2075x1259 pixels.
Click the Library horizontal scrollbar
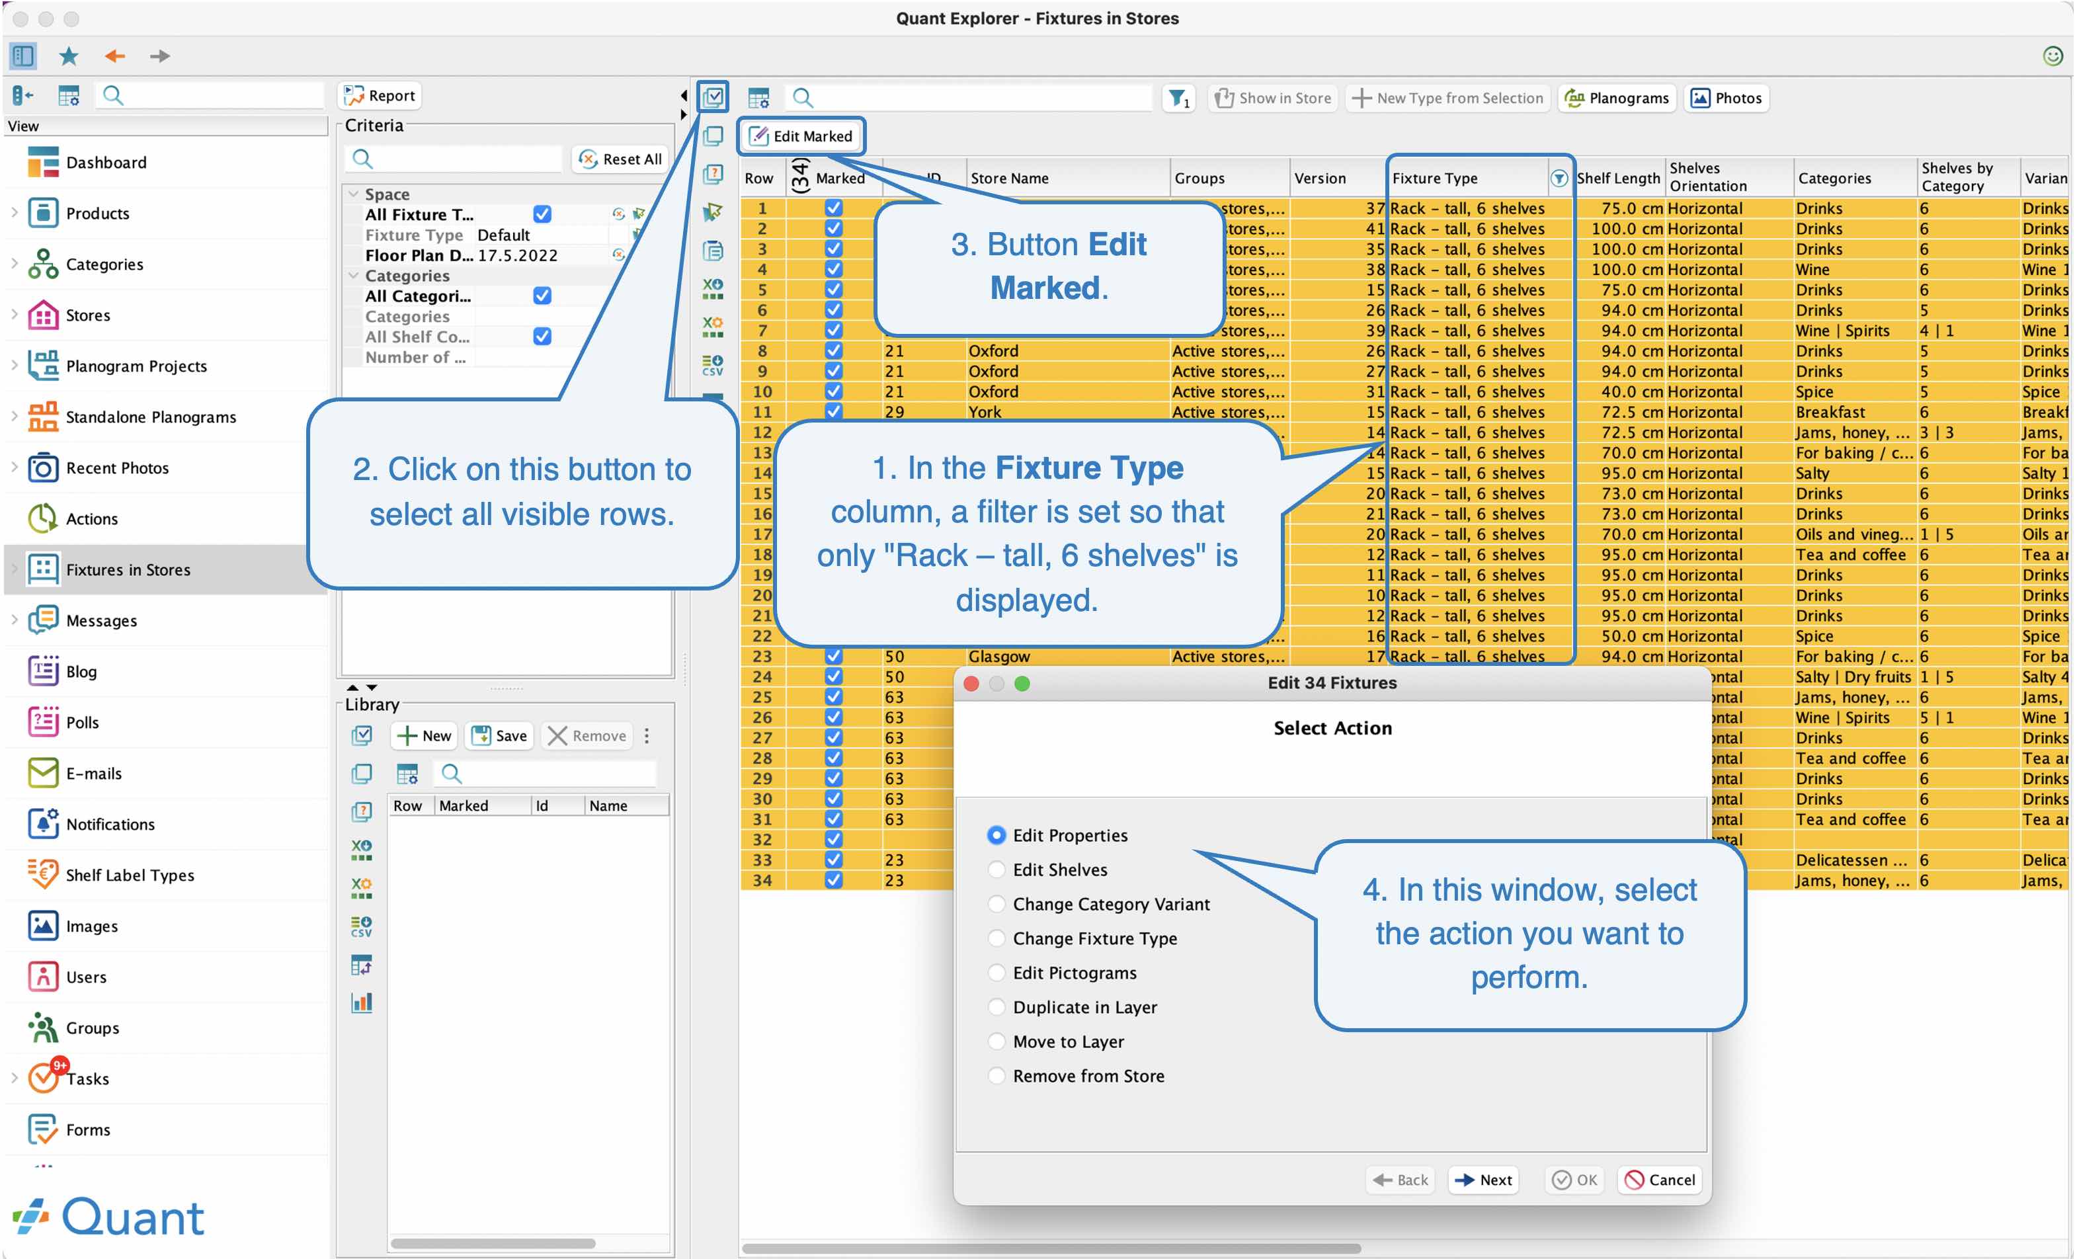pyautogui.click(x=493, y=1243)
